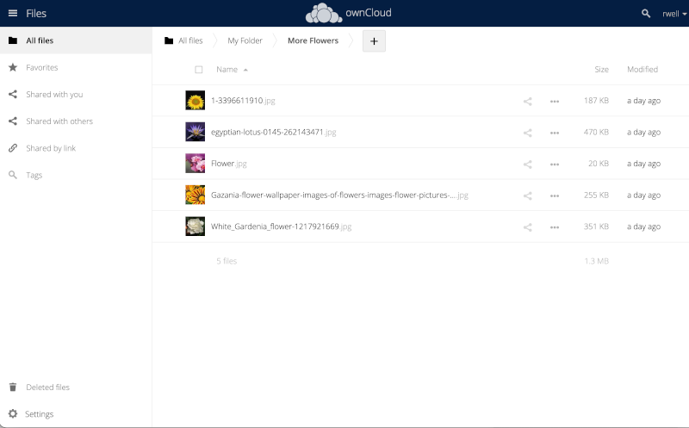Viewport: 689px width, 428px height.
Task: Click the 255 KB size cell
Action: tap(596, 195)
